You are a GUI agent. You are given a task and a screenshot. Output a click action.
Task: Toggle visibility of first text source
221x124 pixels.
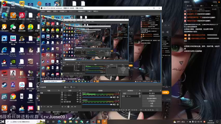coord(78,93)
